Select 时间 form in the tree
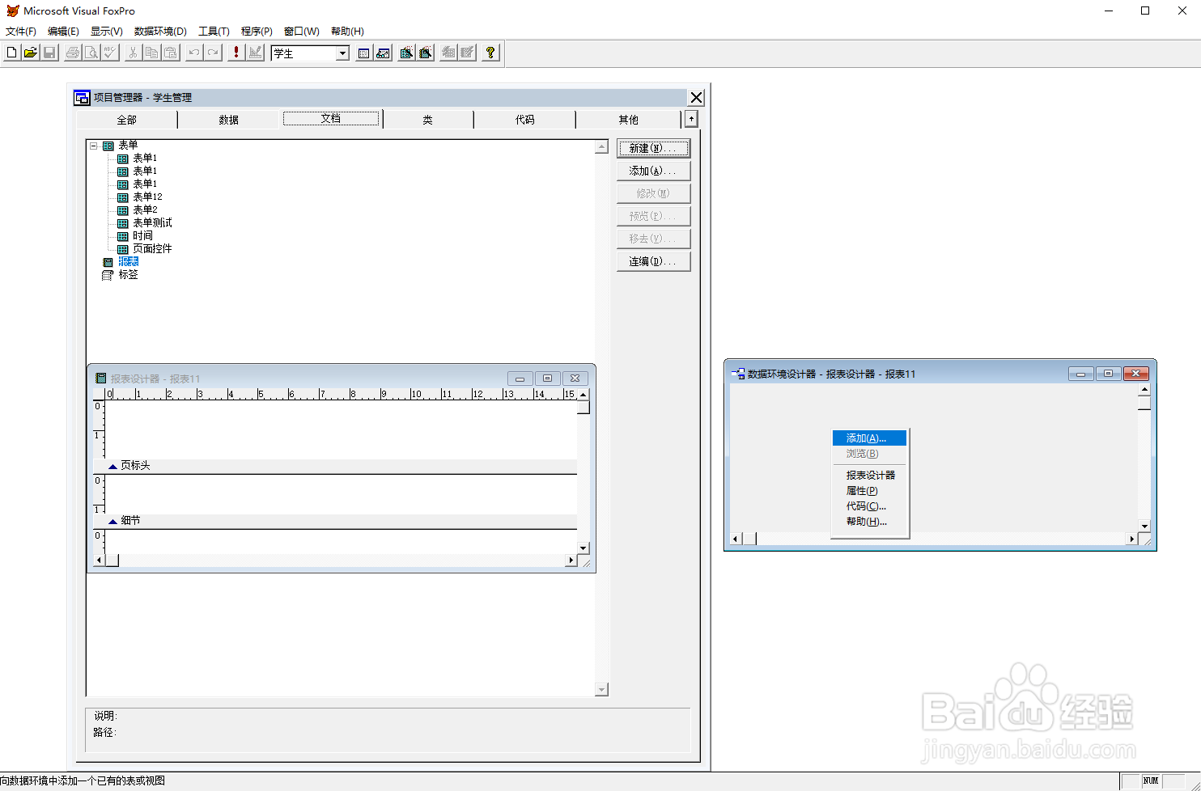Image resolution: width=1201 pixels, height=791 pixels. click(x=142, y=236)
